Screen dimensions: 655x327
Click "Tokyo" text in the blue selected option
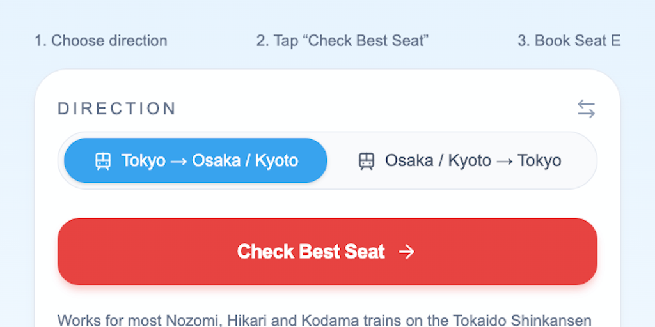click(x=143, y=160)
